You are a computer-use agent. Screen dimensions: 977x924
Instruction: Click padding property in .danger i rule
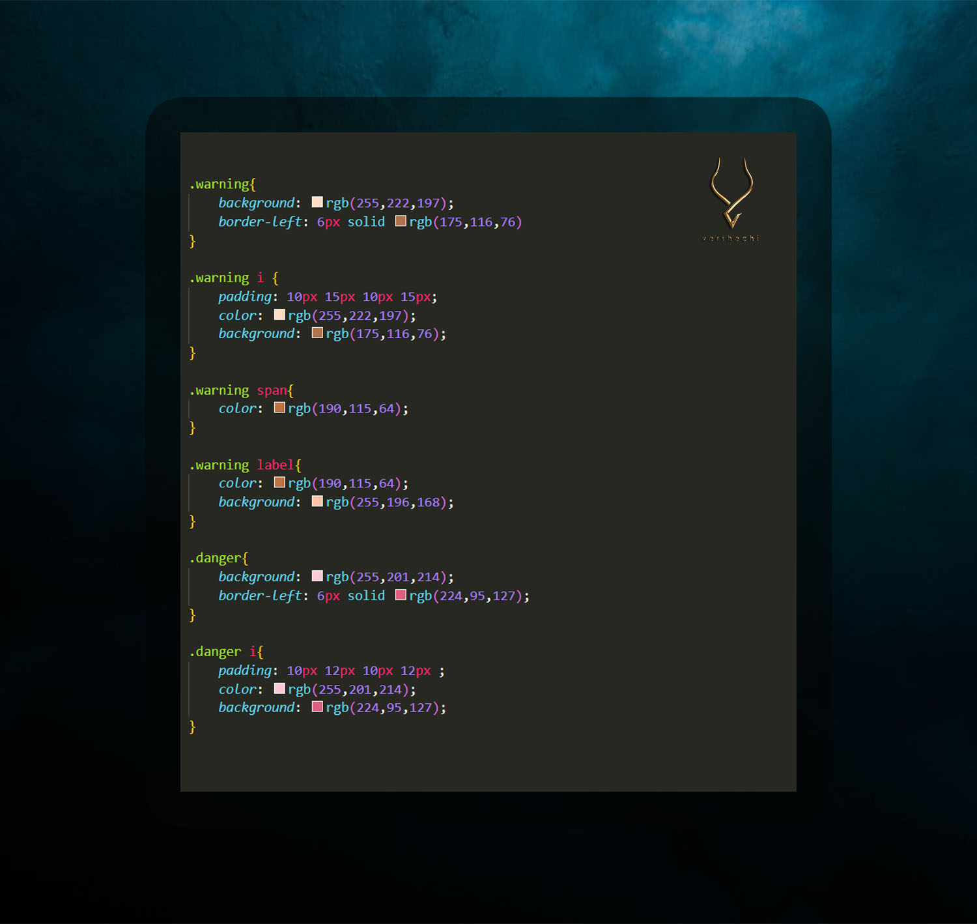point(244,671)
